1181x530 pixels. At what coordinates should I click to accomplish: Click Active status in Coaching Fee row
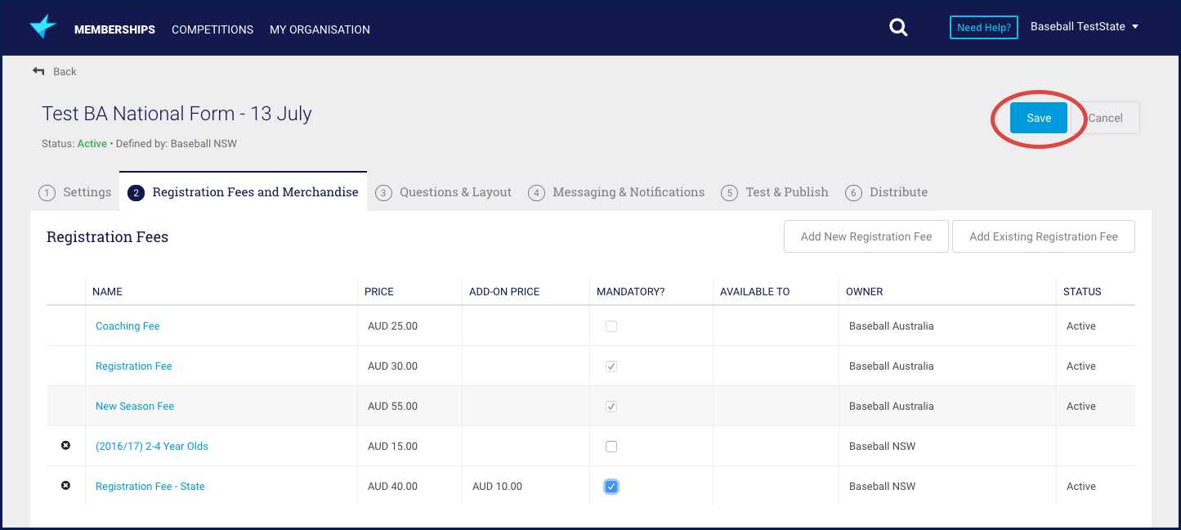point(1081,326)
